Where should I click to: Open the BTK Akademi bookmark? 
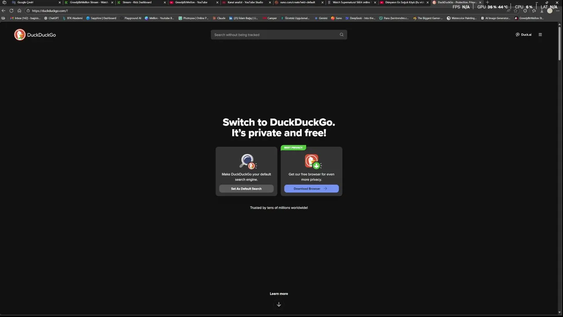pos(73,18)
